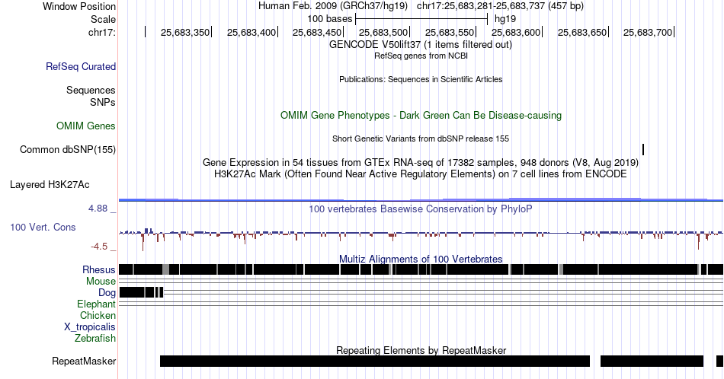Click the Scale label
The width and height of the screenshot is (724, 379).
click(x=103, y=19)
